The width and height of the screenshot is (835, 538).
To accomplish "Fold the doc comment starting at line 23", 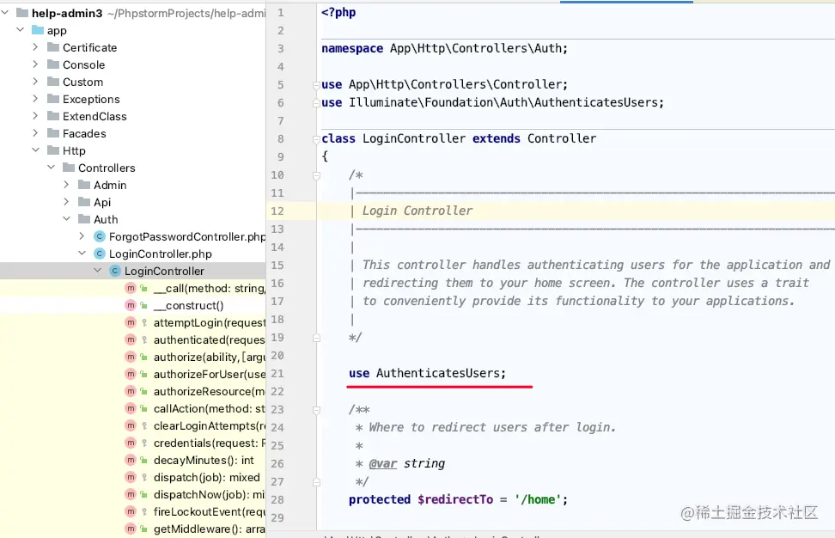I will [x=316, y=410].
